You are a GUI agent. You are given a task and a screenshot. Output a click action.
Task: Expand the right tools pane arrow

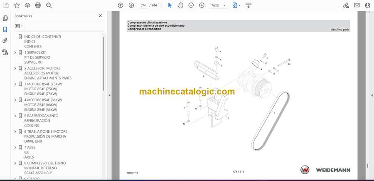click(x=372, y=95)
